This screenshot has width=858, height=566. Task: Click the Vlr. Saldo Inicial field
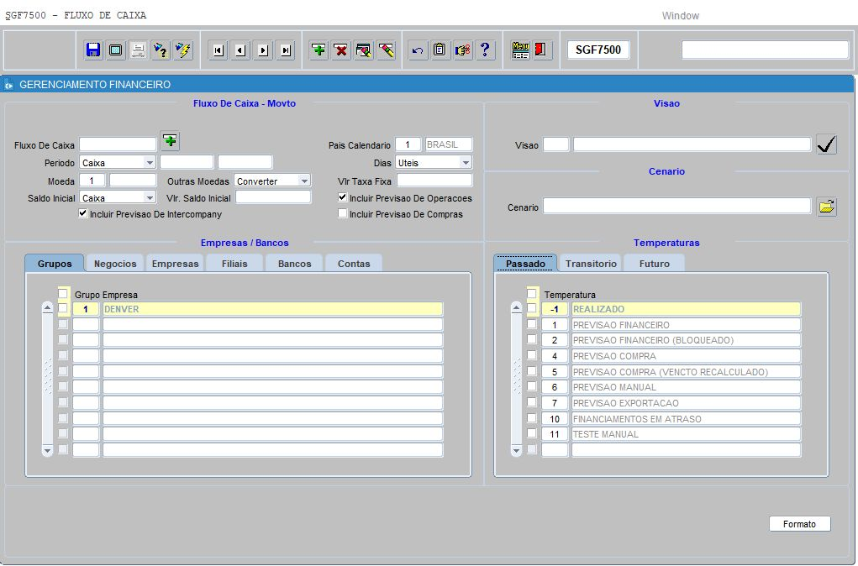pos(273,197)
